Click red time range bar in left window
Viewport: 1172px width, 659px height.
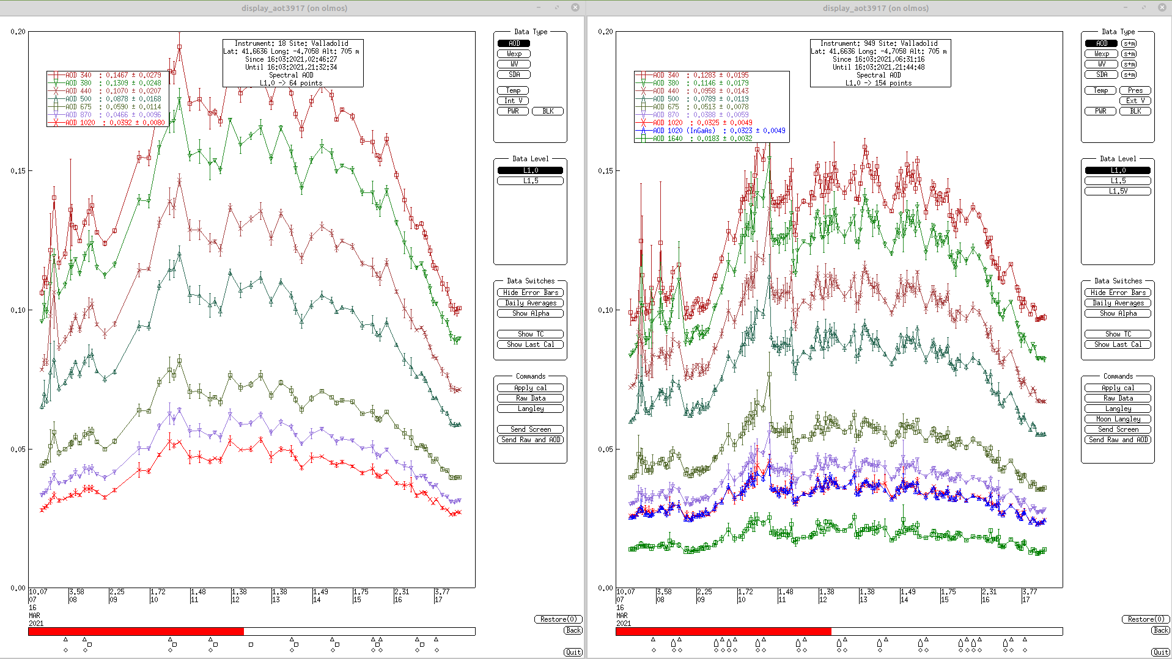[136, 632]
